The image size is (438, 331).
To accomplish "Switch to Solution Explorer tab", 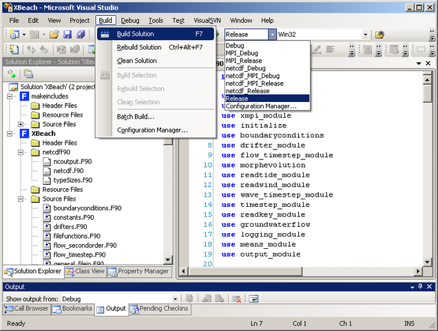I will click(33, 272).
